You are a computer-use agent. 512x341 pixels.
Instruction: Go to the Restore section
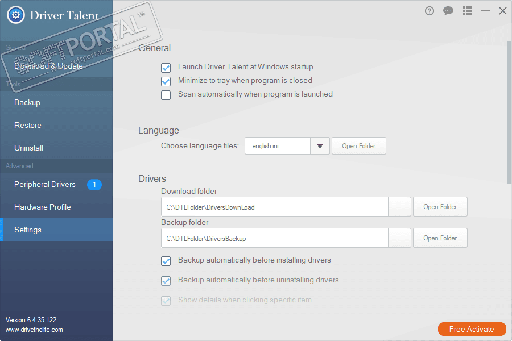click(56, 125)
